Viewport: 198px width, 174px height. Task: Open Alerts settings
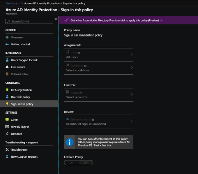pyautogui.click(x=29, y=120)
